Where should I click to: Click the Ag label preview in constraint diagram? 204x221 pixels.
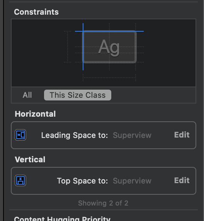109,47
